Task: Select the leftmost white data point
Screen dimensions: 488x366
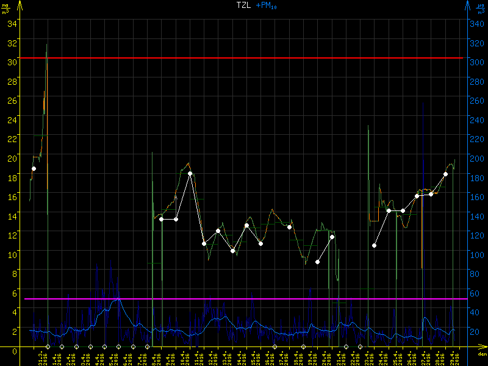Action: 34,168
